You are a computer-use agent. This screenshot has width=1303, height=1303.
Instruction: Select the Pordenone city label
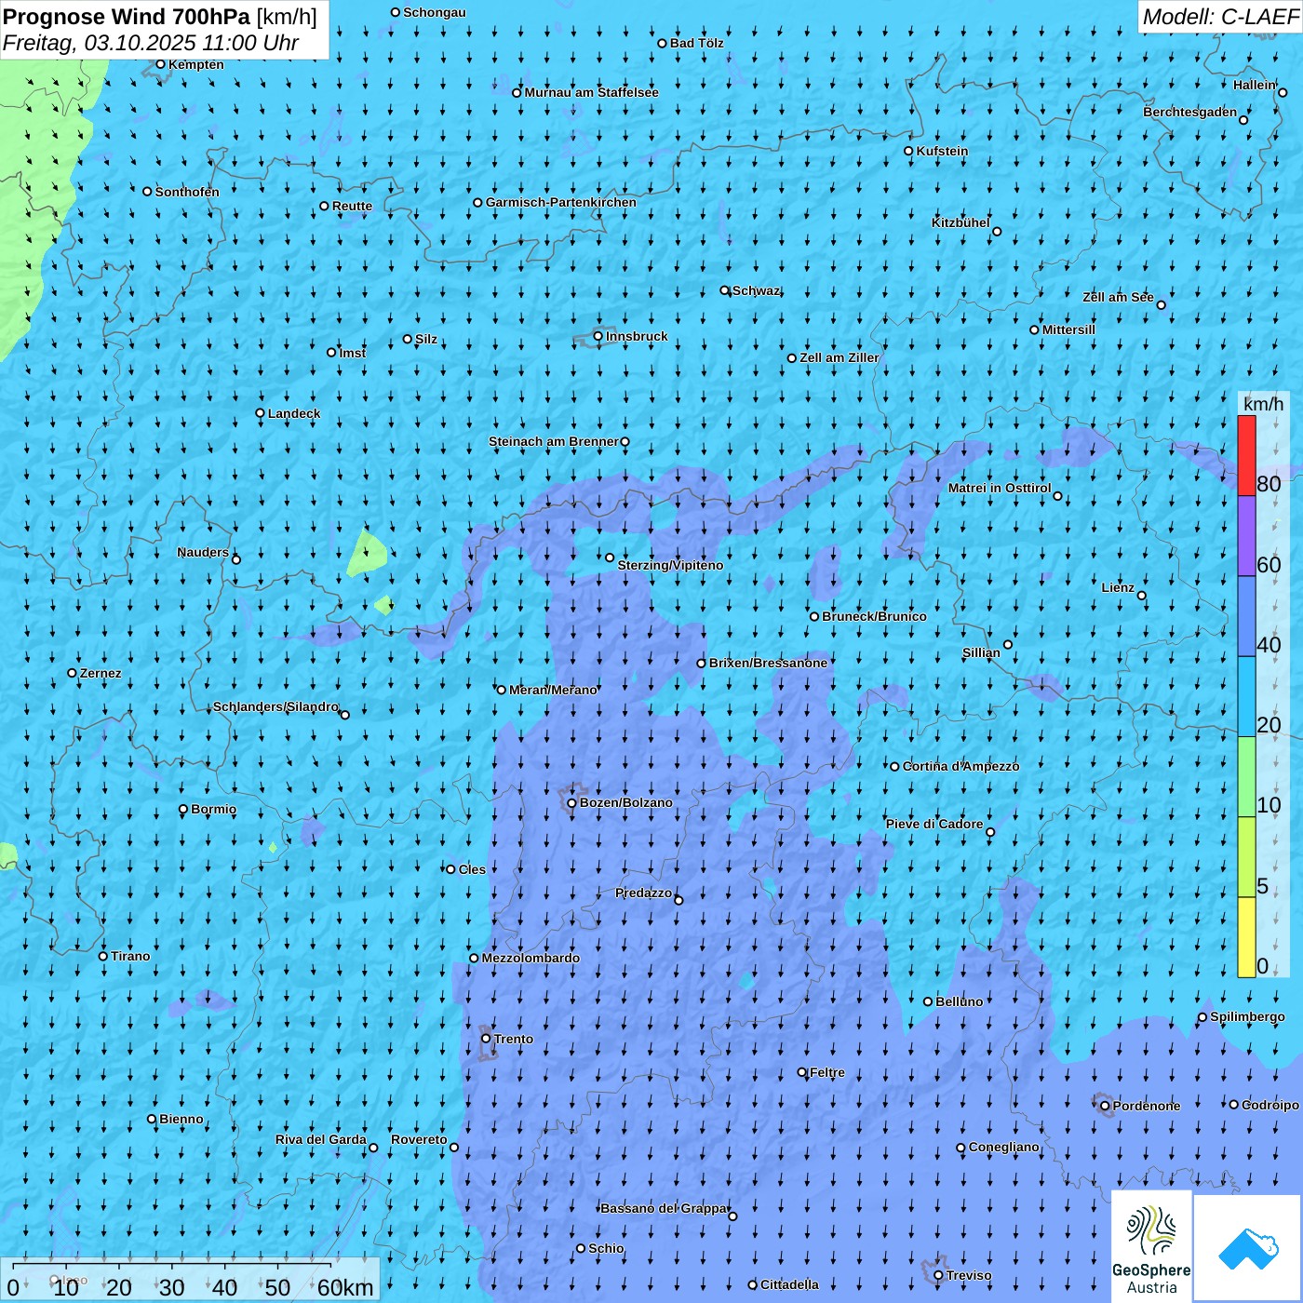click(x=1147, y=1106)
